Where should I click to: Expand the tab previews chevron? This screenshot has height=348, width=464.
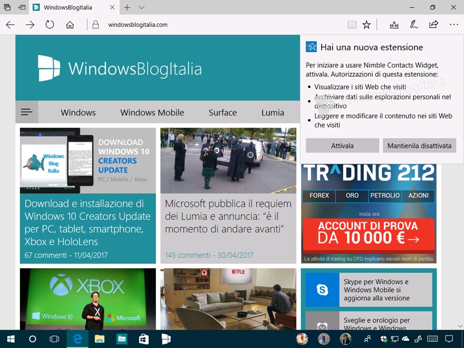pos(142,7)
